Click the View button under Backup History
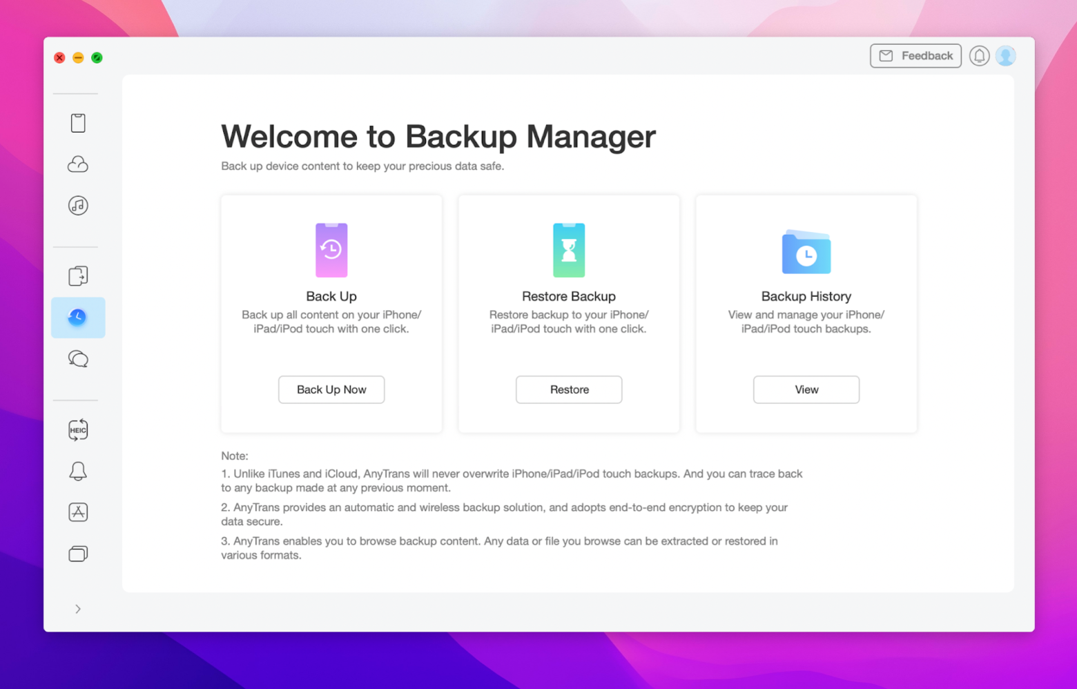This screenshot has width=1077, height=689. coord(806,389)
